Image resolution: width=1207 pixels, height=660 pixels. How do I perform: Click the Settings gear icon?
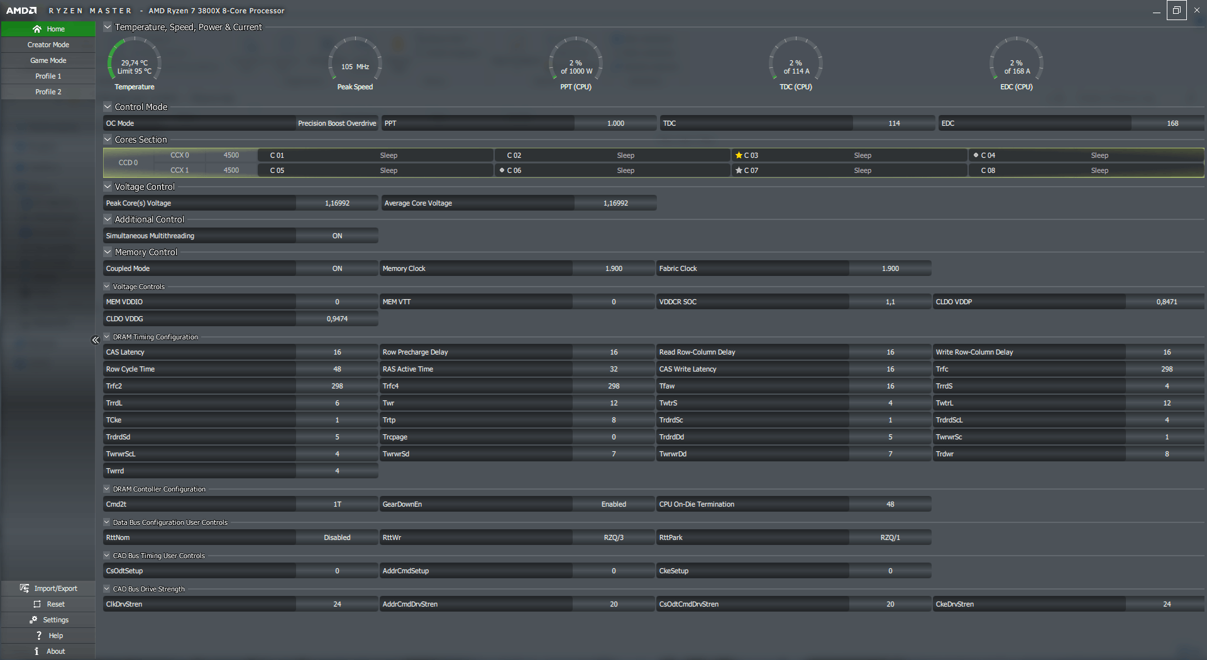[33, 620]
